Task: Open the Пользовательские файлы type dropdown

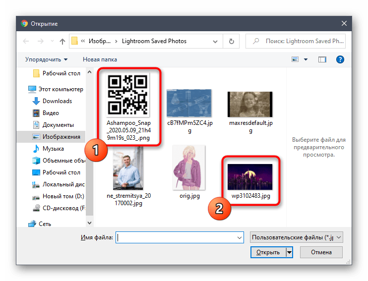Action: pos(297,237)
